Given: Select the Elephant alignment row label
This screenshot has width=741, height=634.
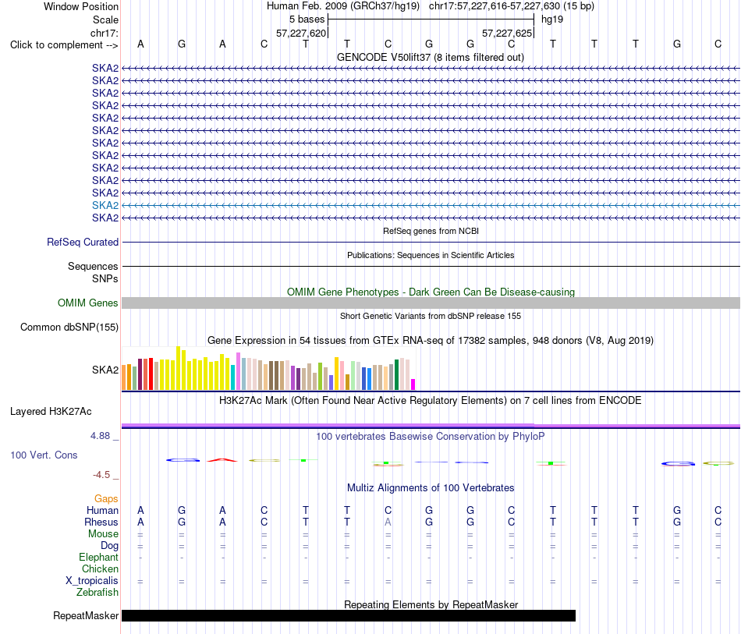Looking at the screenshot, I should 98,557.
